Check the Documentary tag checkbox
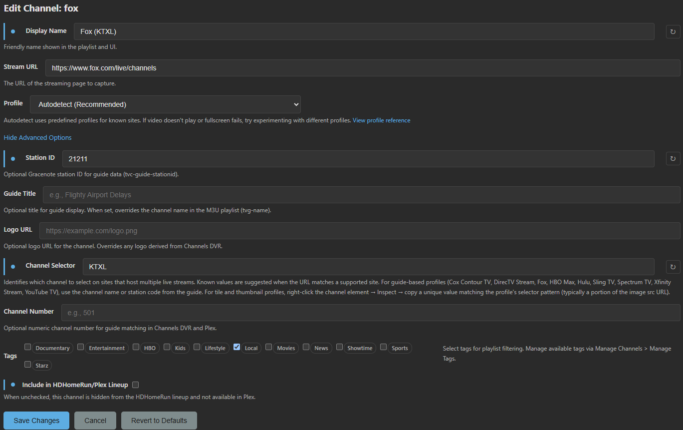 click(x=28, y=347)
